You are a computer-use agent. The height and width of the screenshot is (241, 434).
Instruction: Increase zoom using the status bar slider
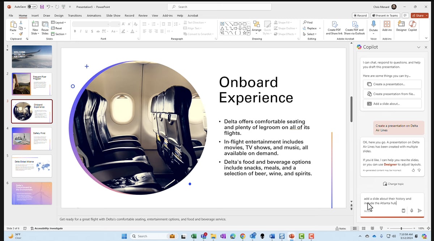pos(414,228)
